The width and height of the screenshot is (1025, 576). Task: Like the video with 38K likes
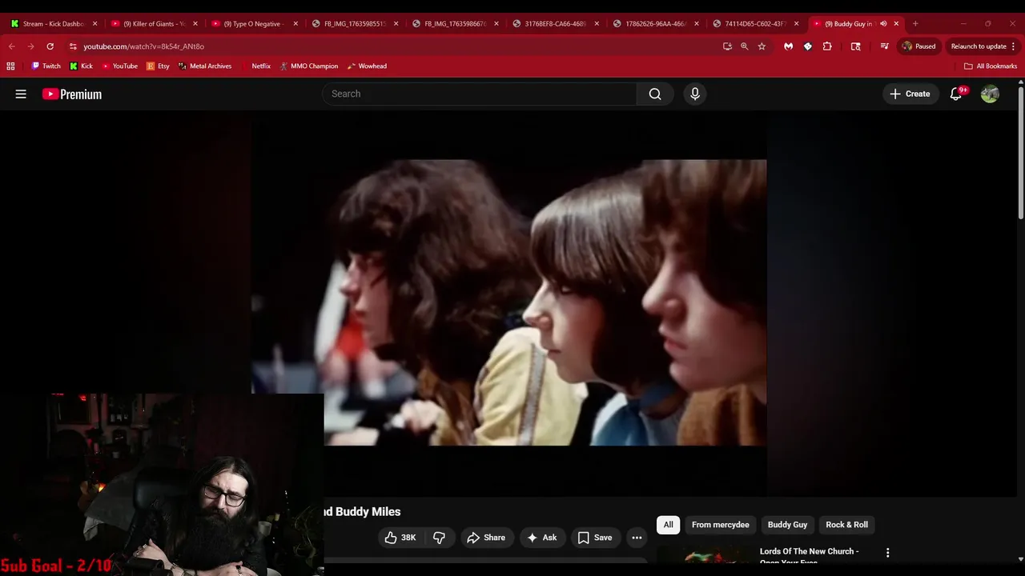[x=400, y=538]
